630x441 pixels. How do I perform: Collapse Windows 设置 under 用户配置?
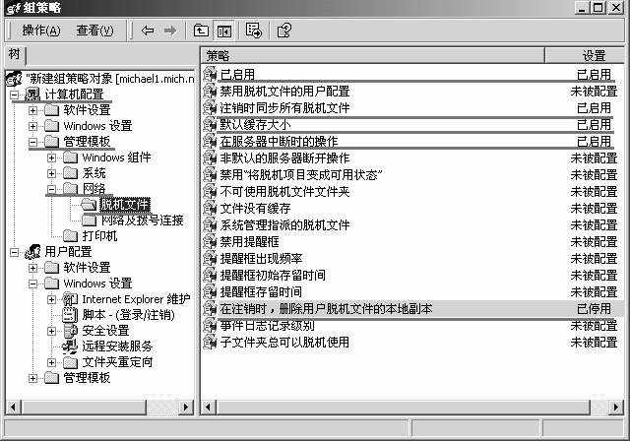coord(32,283)
